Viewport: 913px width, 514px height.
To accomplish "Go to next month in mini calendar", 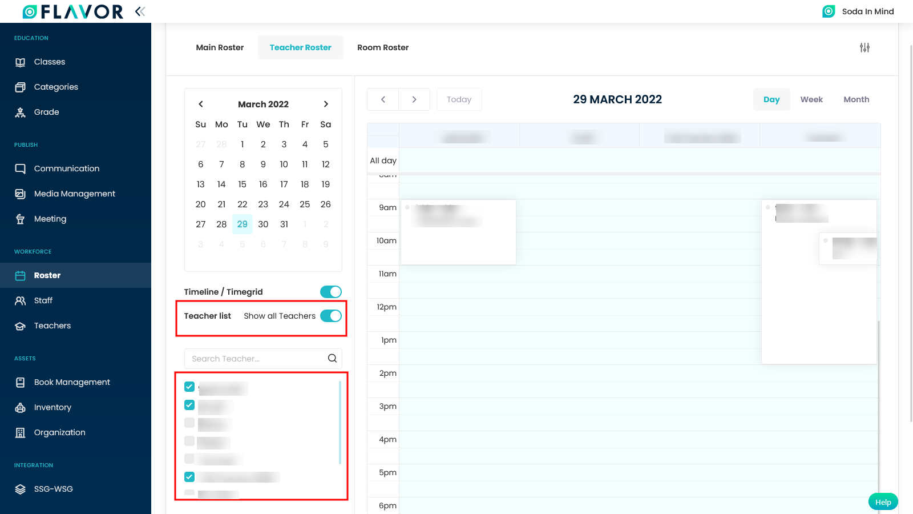I will click(x=326, y=104).
